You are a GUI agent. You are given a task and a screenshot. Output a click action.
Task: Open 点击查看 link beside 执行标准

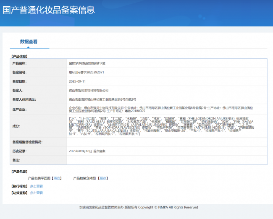coord(37,186)
